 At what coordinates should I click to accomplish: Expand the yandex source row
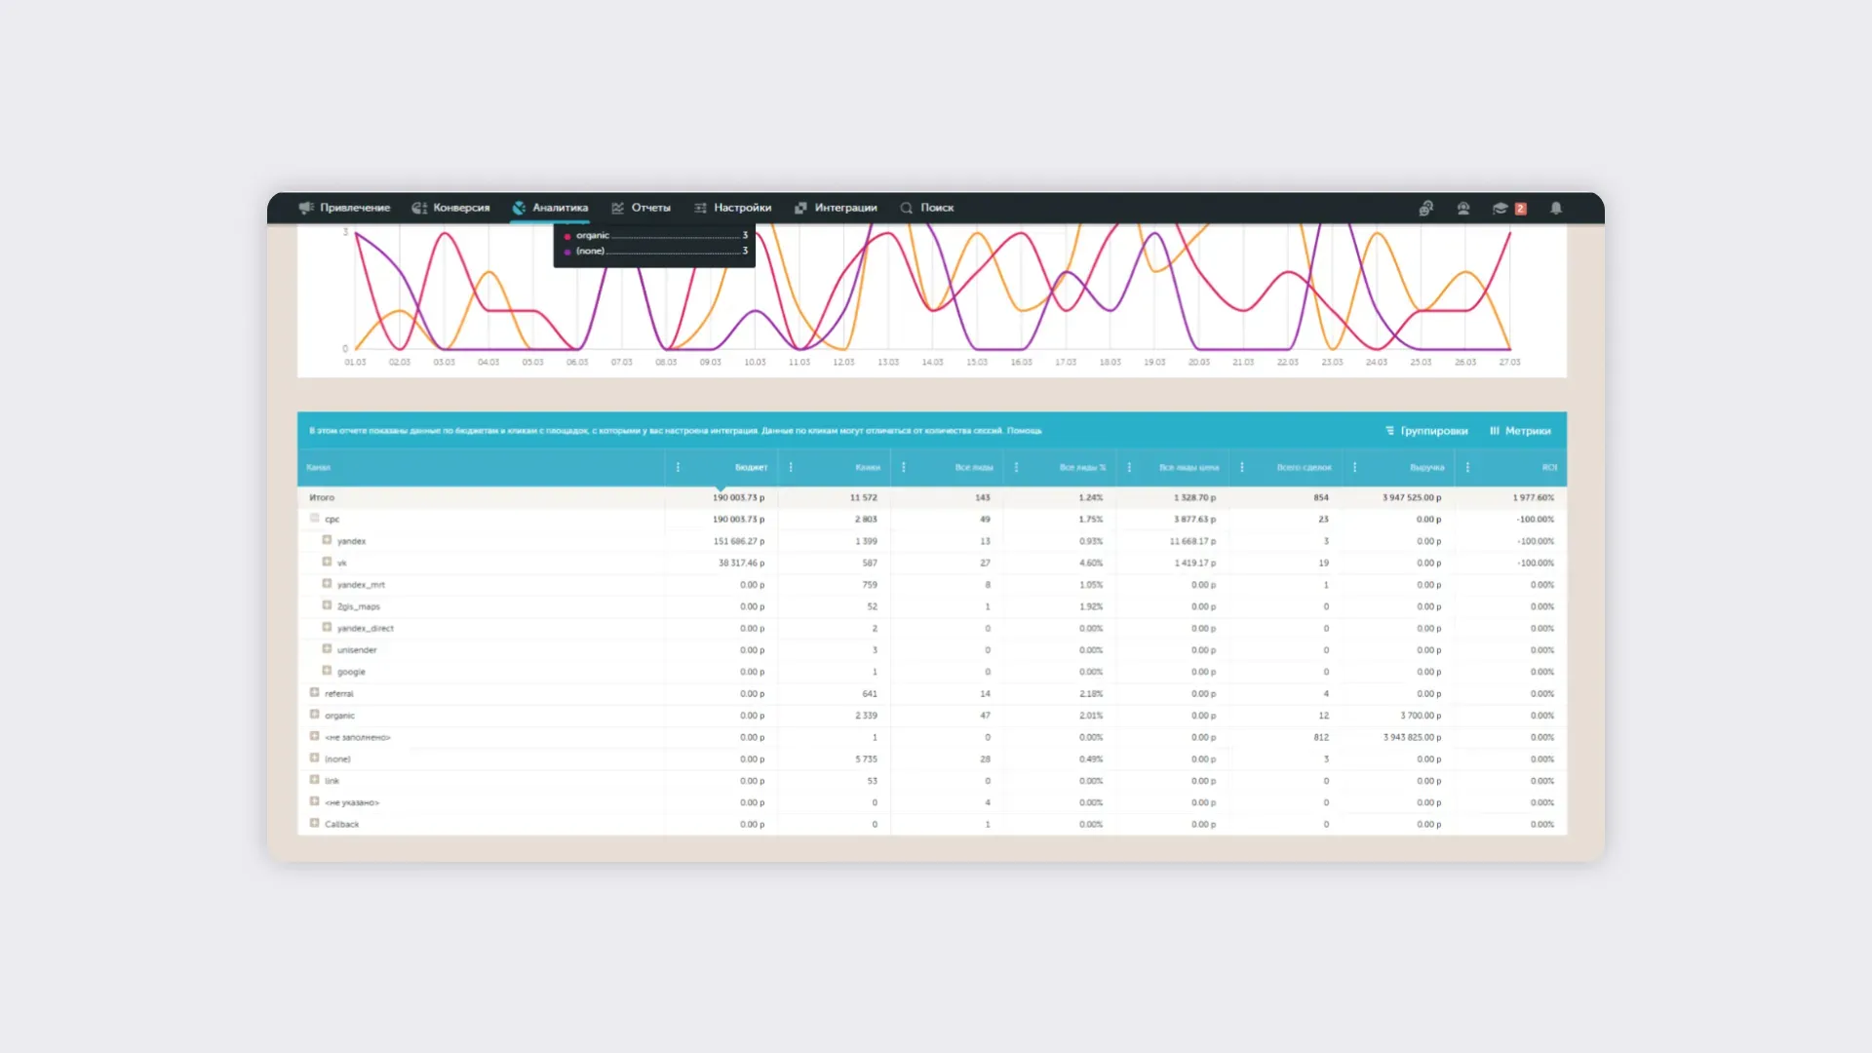pos(327,540)
